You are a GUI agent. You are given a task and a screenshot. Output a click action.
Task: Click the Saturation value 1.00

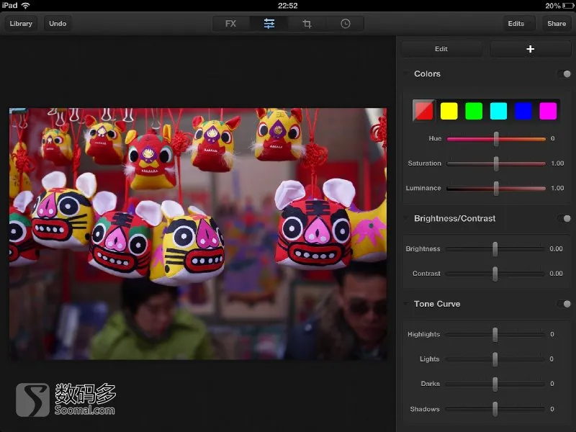557,163
